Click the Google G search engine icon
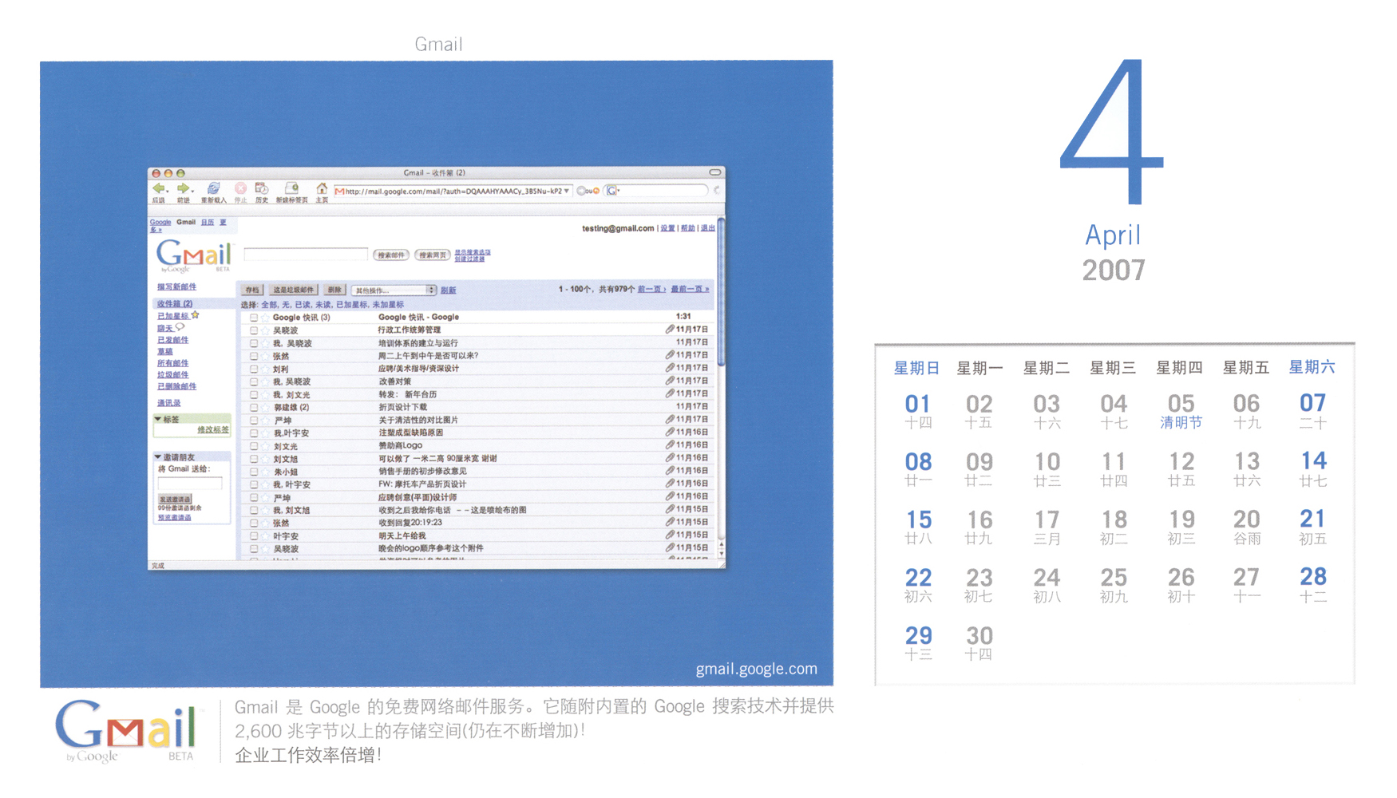The image size is (1397, 798). tap(611, 191)
